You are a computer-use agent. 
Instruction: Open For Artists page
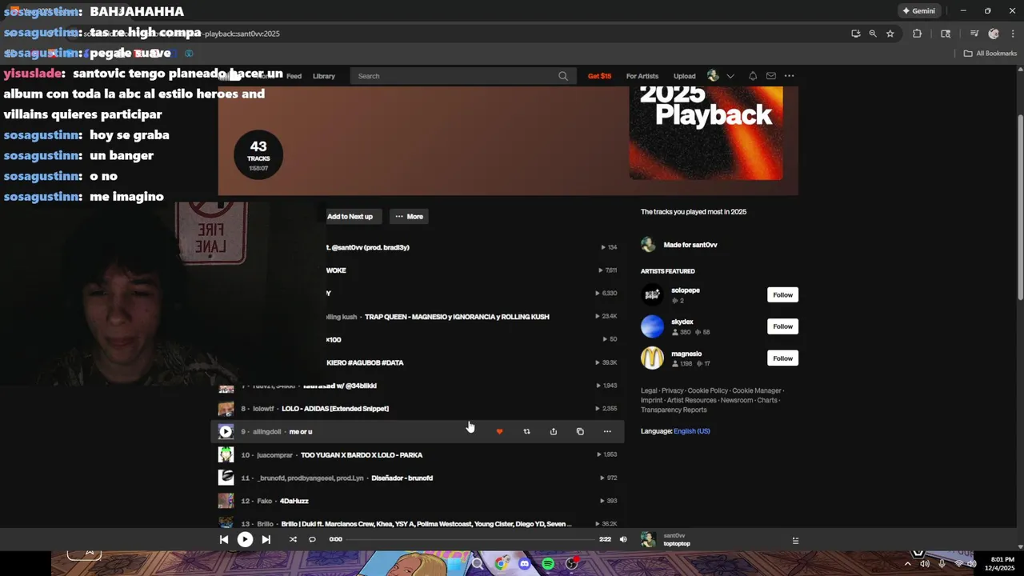(642, 76)
